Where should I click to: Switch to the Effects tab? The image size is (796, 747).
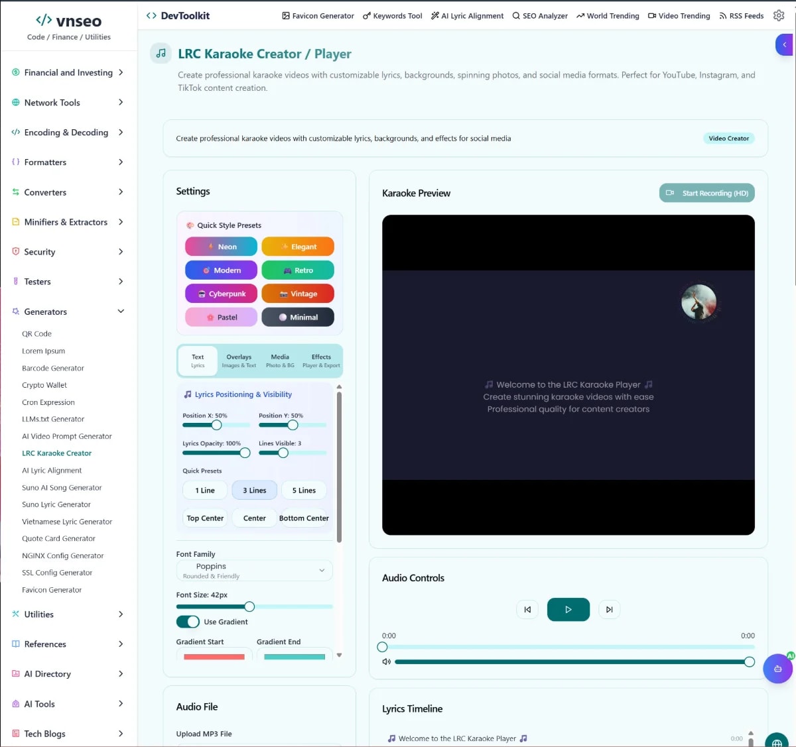tap(321, 360)
